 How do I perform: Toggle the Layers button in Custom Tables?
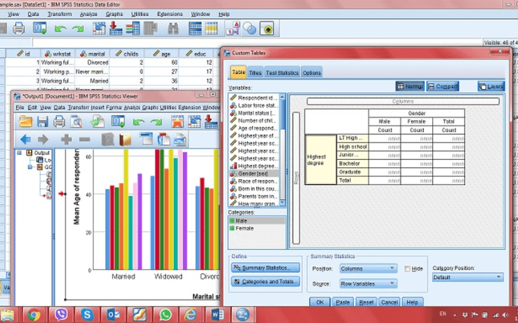(491, 86)
